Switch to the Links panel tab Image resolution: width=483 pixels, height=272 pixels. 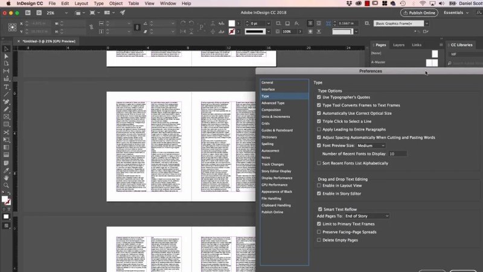click(x=417, y=45)
